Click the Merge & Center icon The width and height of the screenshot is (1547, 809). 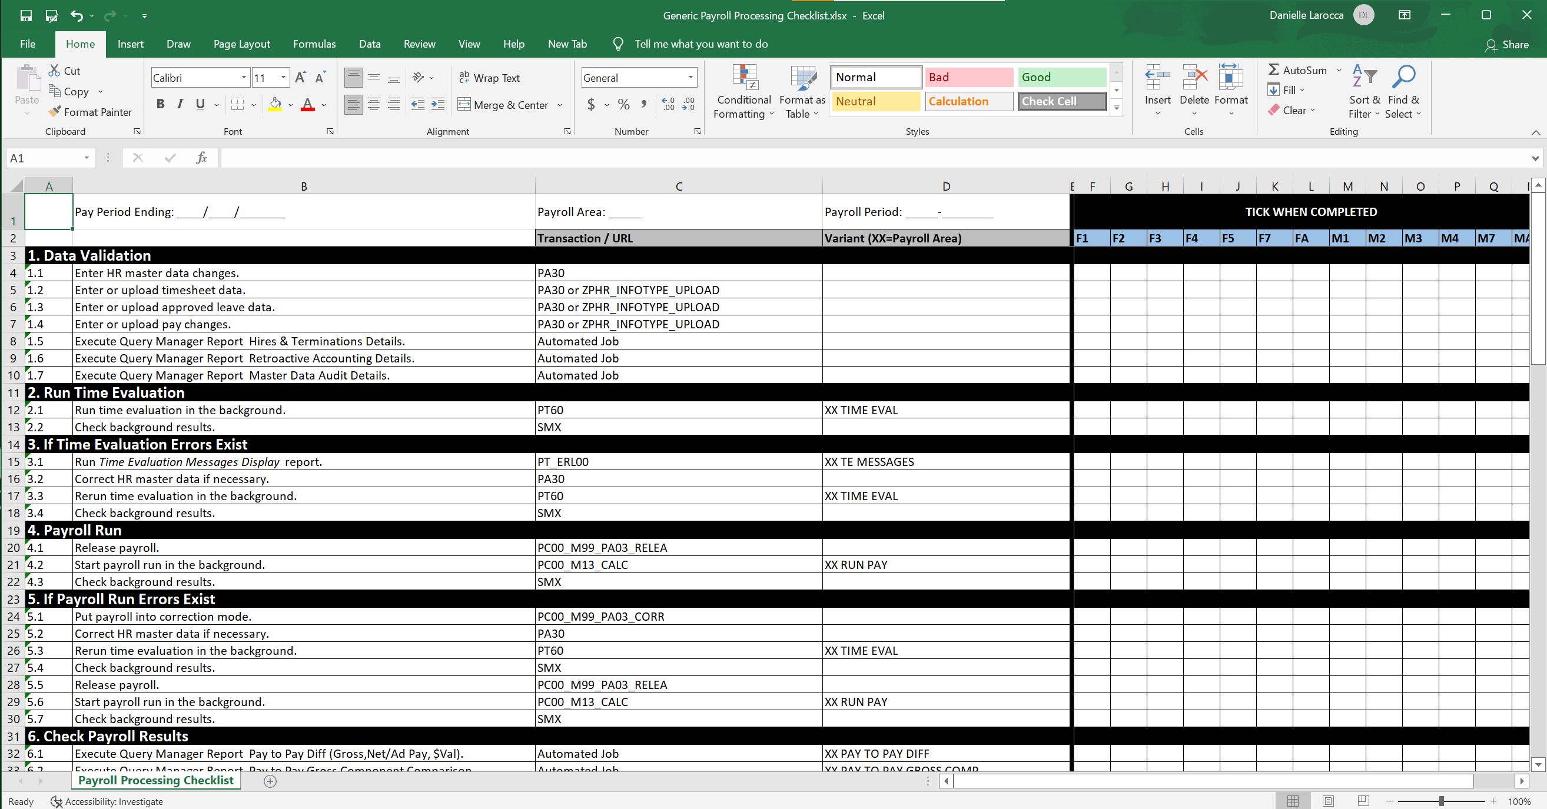pyautogui.click(x=464, y=104)
